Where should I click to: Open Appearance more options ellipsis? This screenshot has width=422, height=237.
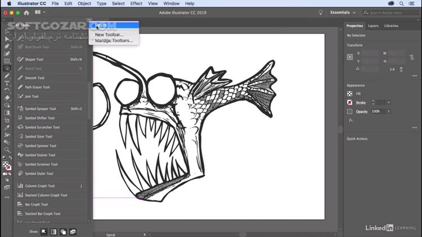click(415, 127)
